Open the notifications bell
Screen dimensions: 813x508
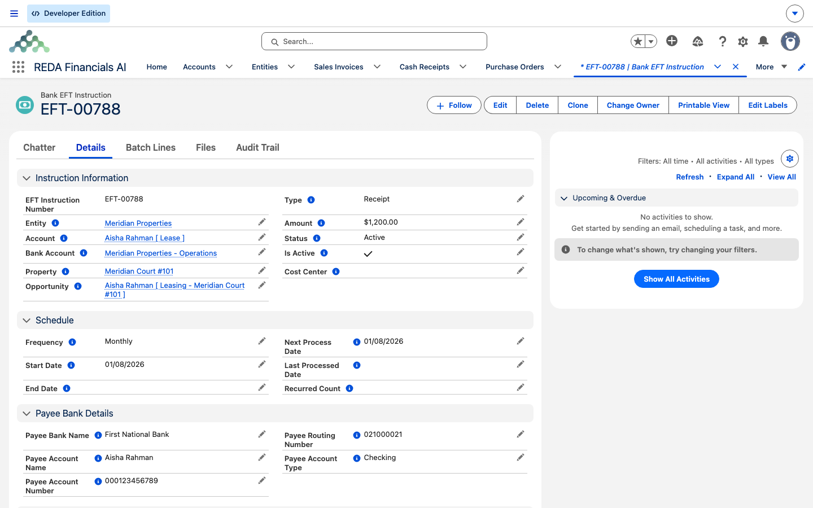763,41
